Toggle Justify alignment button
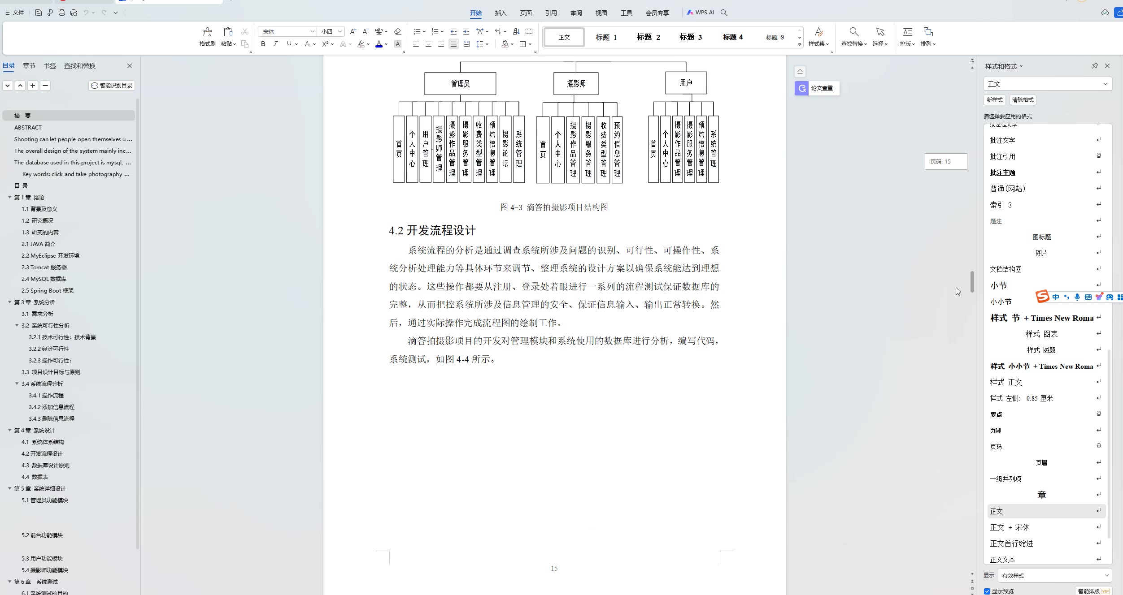Image resolution: width=1123 pixels, height=595 pixels. click(453, 44)
